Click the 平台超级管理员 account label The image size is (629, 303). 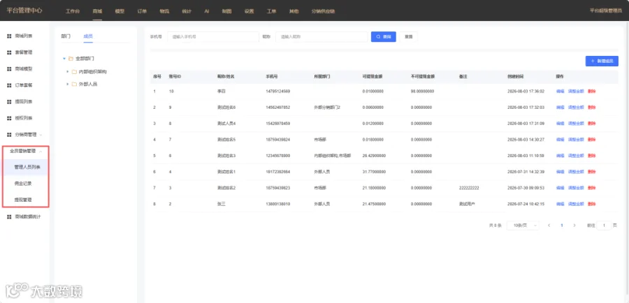pyautogui.click(x=606, y=11)
